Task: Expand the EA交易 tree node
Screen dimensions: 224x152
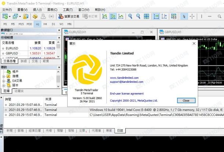Action: pos(4,81)
